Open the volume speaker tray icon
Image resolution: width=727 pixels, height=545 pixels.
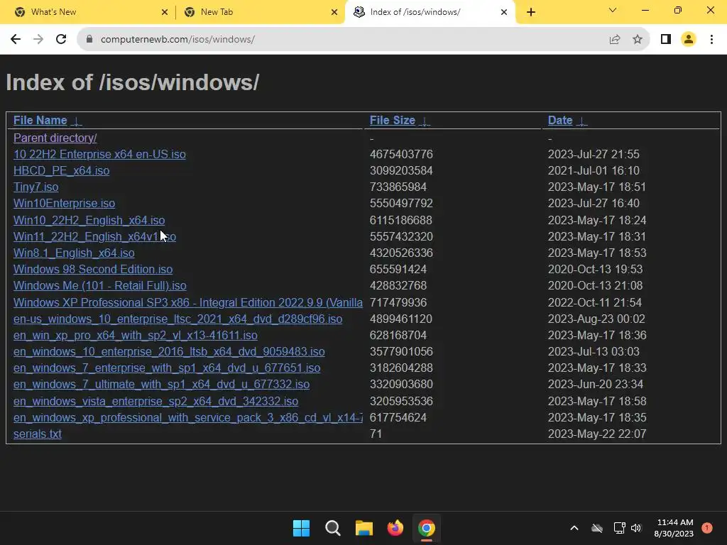(636, 528)
